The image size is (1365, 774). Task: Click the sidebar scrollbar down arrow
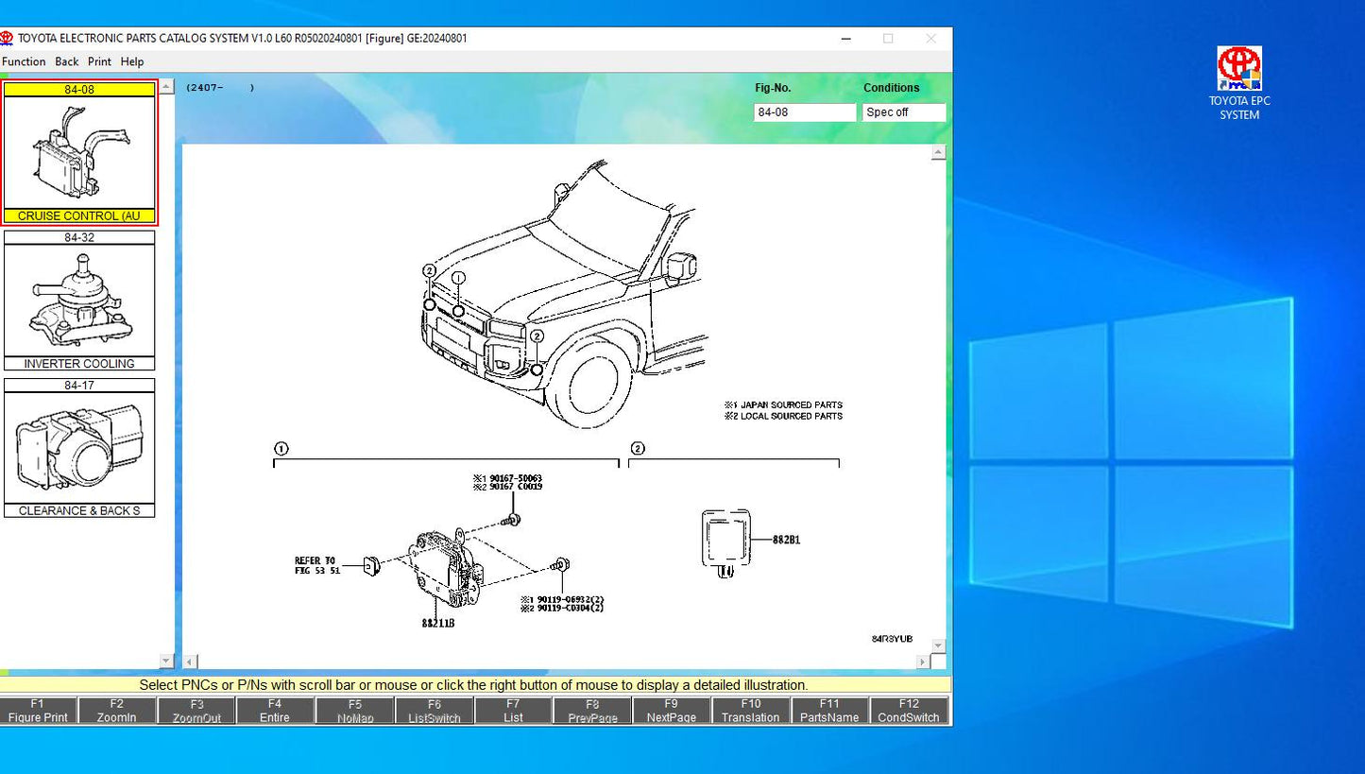point(166,660)
